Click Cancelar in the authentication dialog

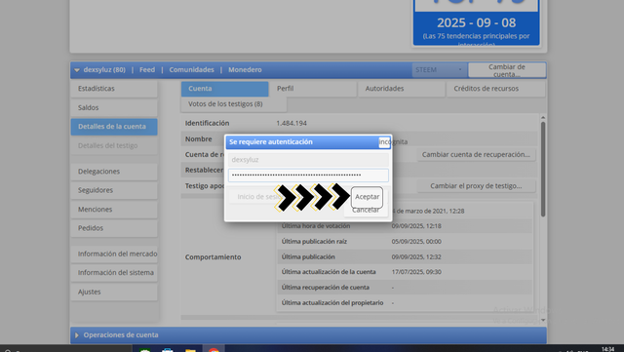366,211
